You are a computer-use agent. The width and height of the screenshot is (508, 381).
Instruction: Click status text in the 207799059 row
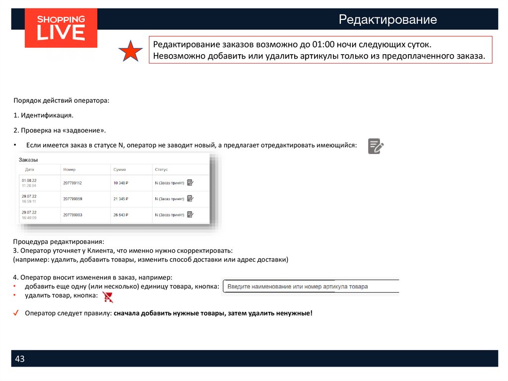170,199
